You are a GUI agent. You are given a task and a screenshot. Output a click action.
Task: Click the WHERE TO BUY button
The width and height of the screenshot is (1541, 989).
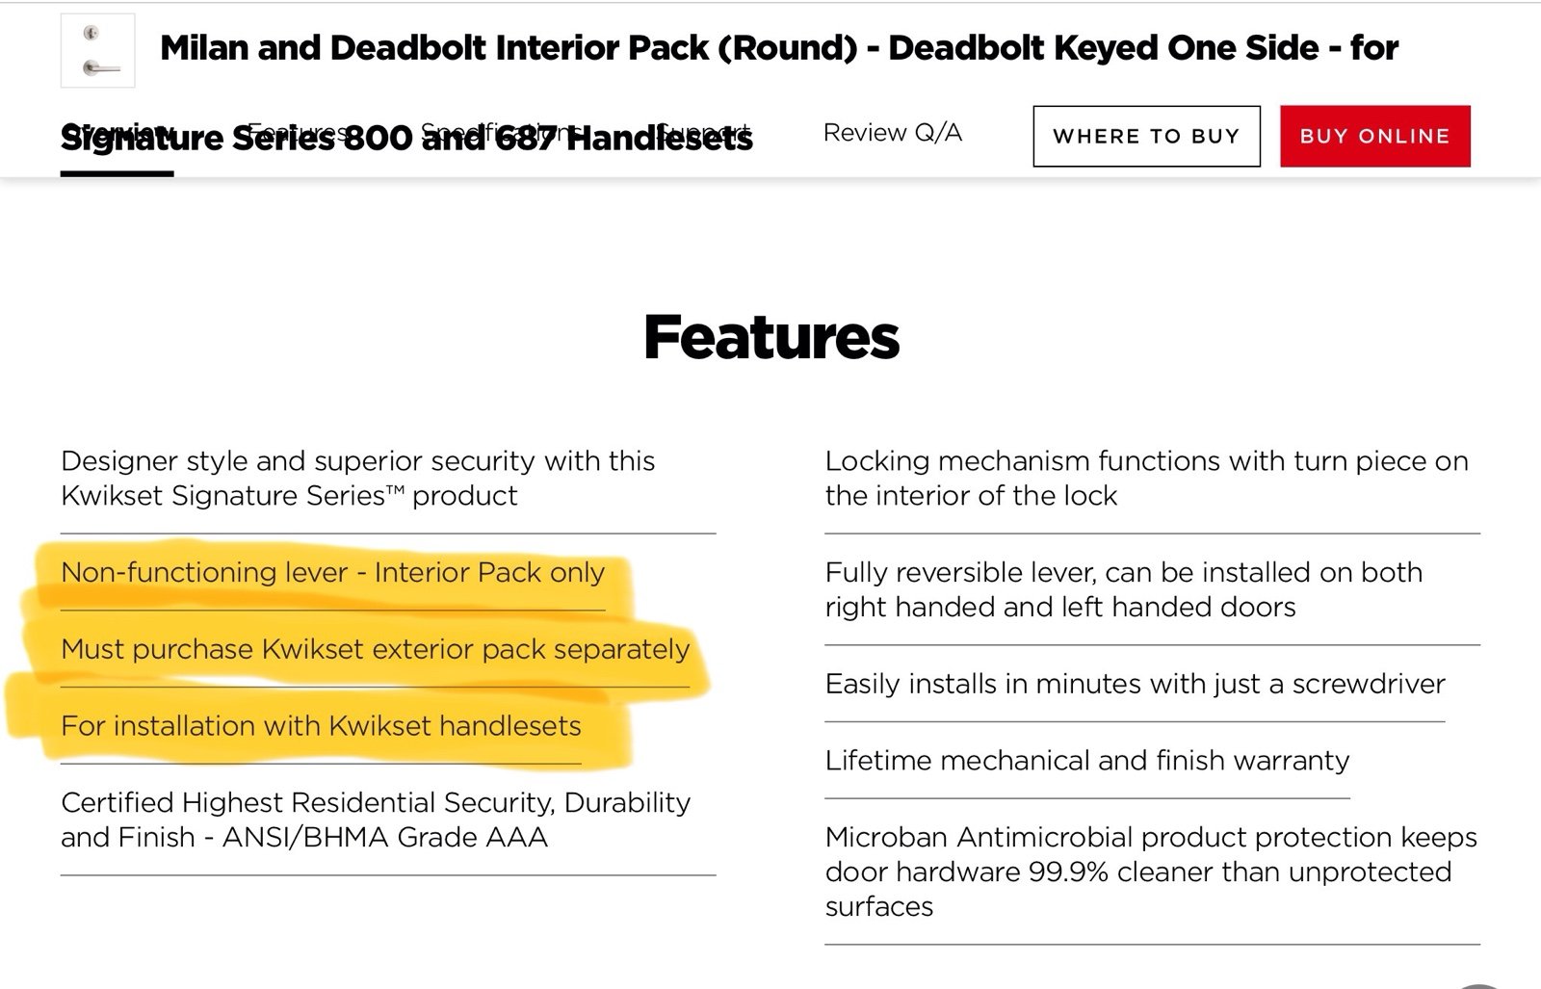click(1146, 136)
